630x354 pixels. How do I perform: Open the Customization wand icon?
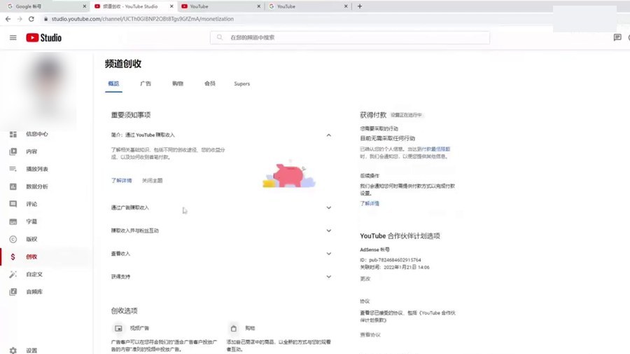pyautogui.click(x=13, y=274)
